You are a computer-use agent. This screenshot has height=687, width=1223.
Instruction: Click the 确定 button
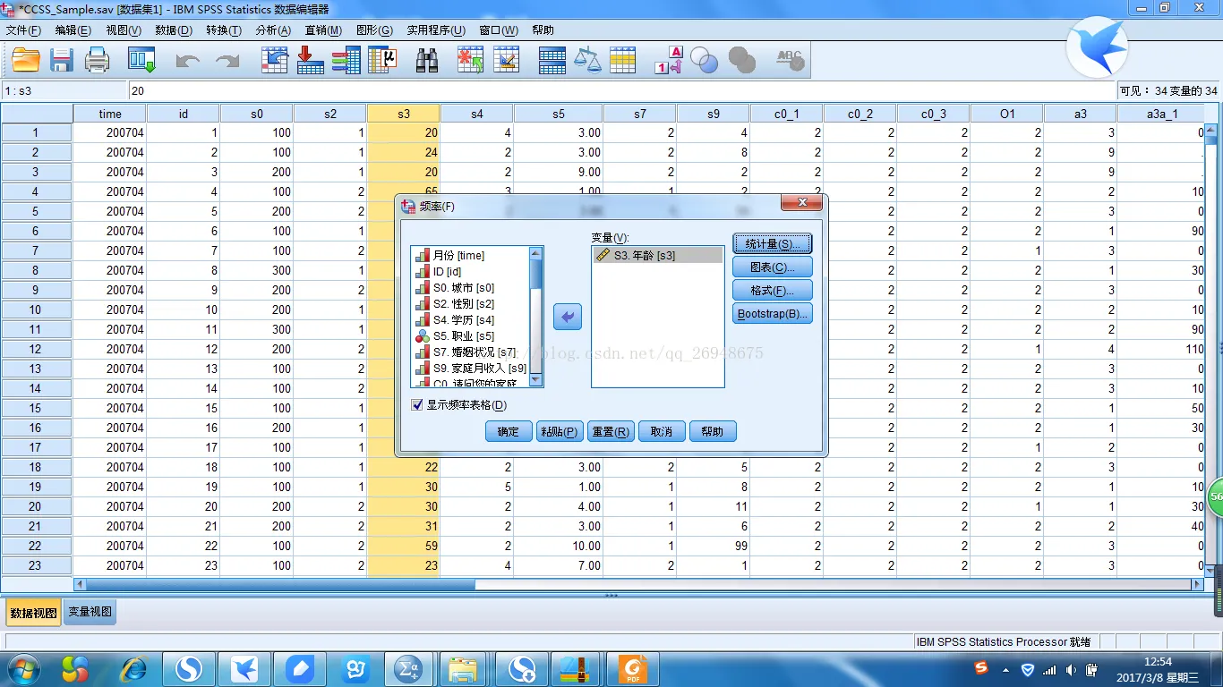click(x=509, y=431)
